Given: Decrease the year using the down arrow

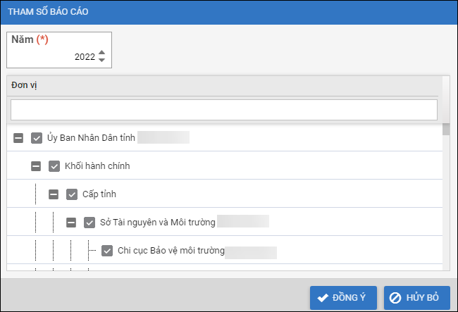Looking at the screenshot, I should [x=102, y=60].
